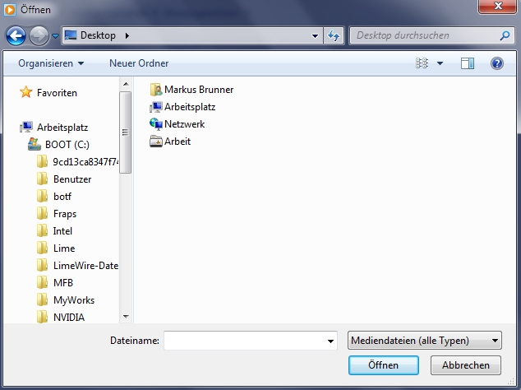Select the Netzwerk icon in file list
The height and width of the screenshot is (390, 521).
(157, 124)
